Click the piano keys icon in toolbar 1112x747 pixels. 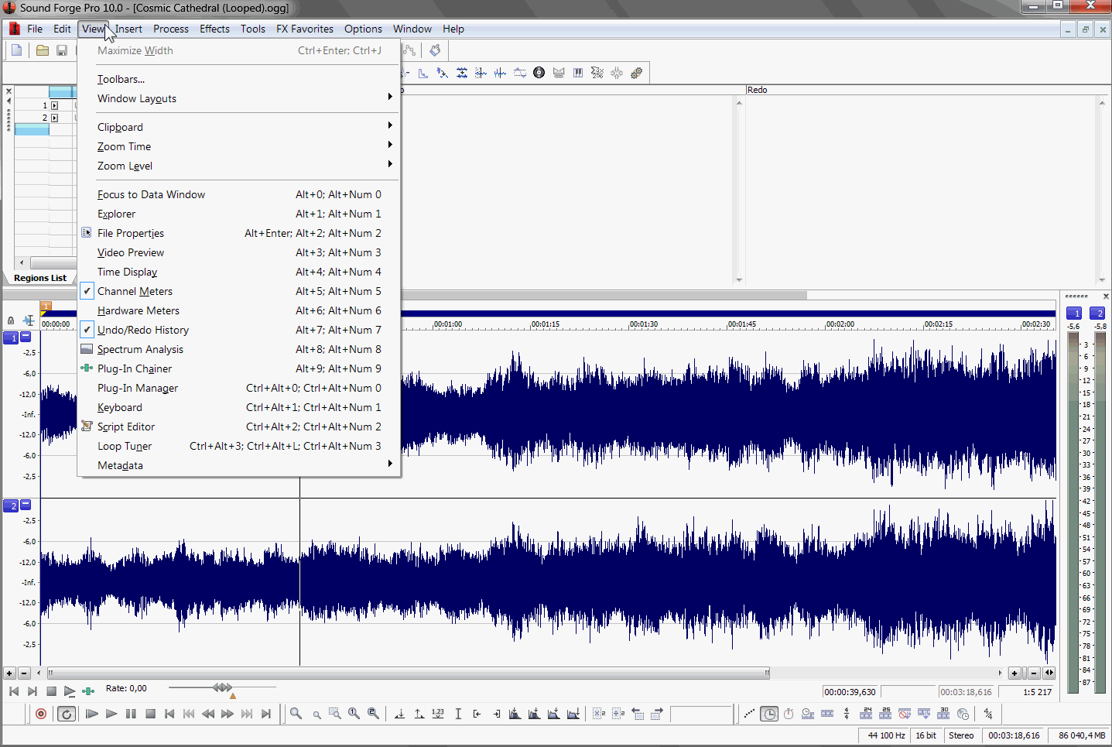click(x=578, y=73)
